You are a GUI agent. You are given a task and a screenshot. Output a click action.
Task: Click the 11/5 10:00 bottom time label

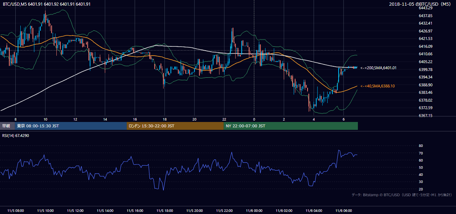pos(45,210)
